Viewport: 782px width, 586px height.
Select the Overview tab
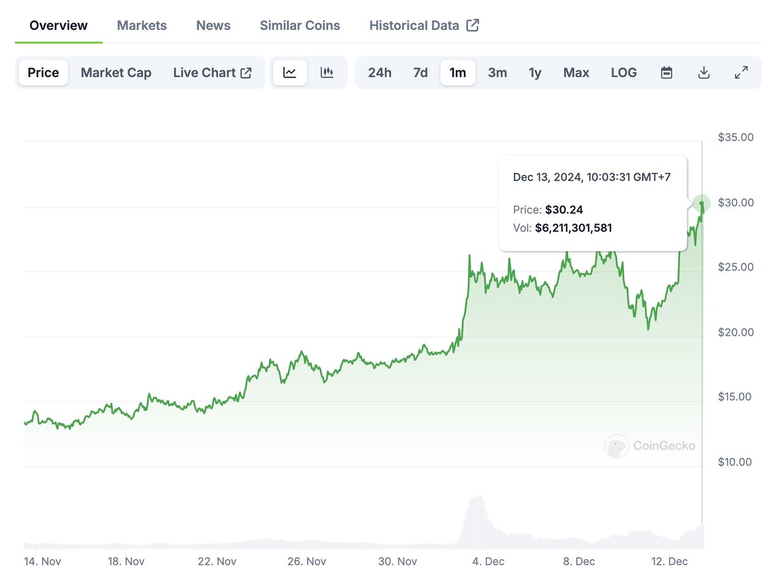[59, 26]
